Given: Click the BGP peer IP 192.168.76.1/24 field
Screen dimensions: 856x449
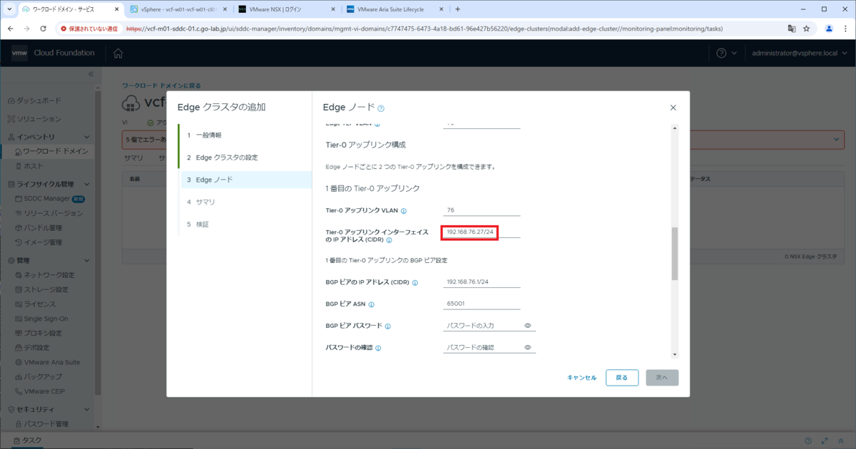Looking at the screenshot, I should [481, 282].
